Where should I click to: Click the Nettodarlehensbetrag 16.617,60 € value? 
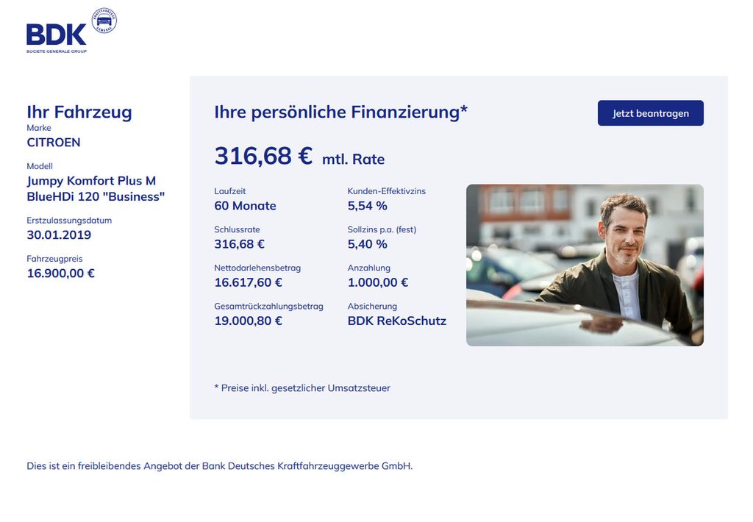pos(248,283)
